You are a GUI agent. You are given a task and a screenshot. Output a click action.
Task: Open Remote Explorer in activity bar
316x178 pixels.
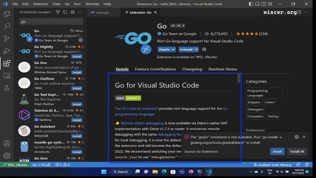coord(6,76)
